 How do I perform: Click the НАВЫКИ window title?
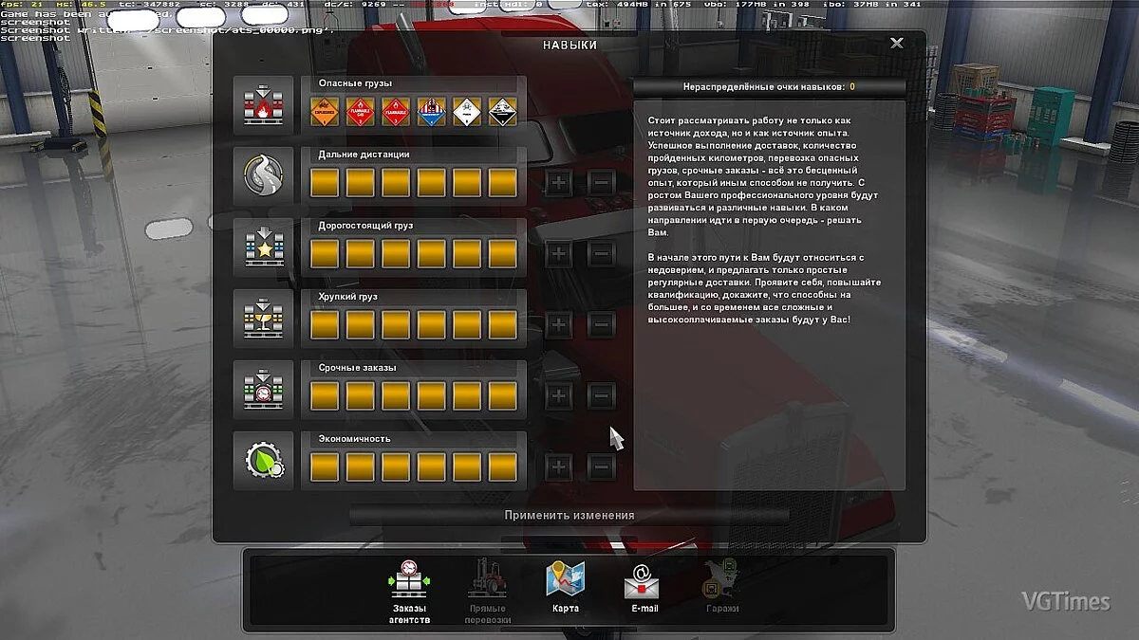point(569,45)
